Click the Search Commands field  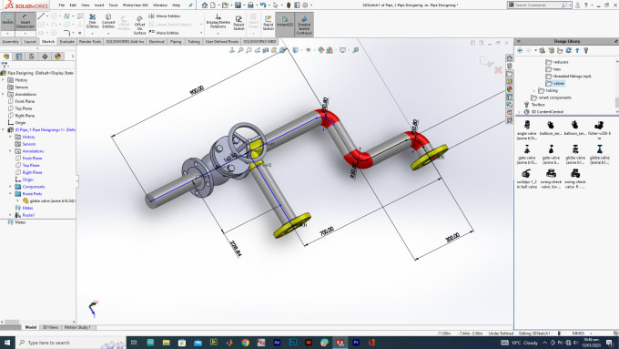pos(539,5)
